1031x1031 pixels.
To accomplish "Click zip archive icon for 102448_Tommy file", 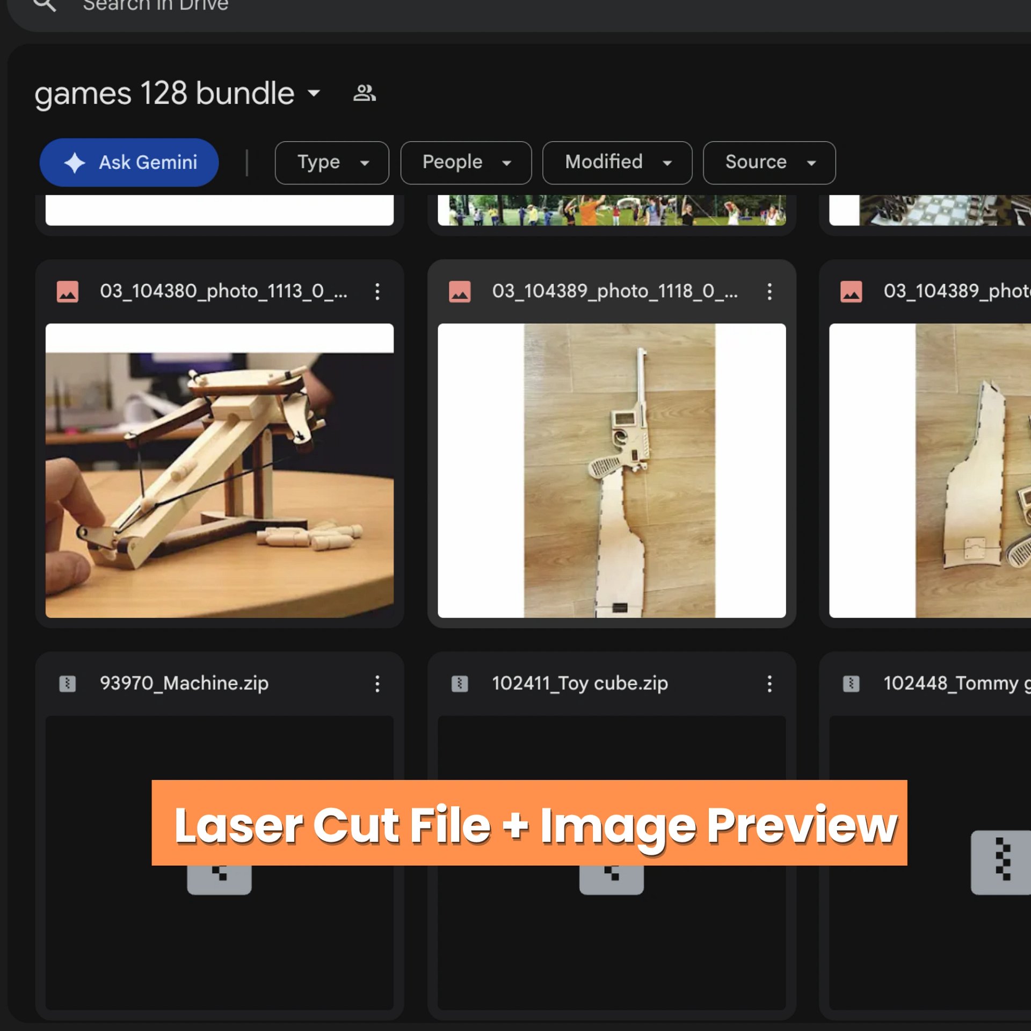I will (851, 684).
